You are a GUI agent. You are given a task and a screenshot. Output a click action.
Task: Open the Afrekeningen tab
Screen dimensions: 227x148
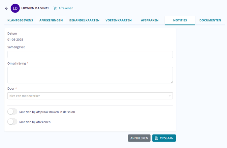coord(51,20)
